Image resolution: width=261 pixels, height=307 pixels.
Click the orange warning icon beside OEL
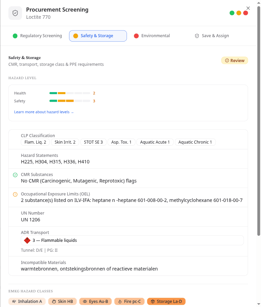click(15, 194)
